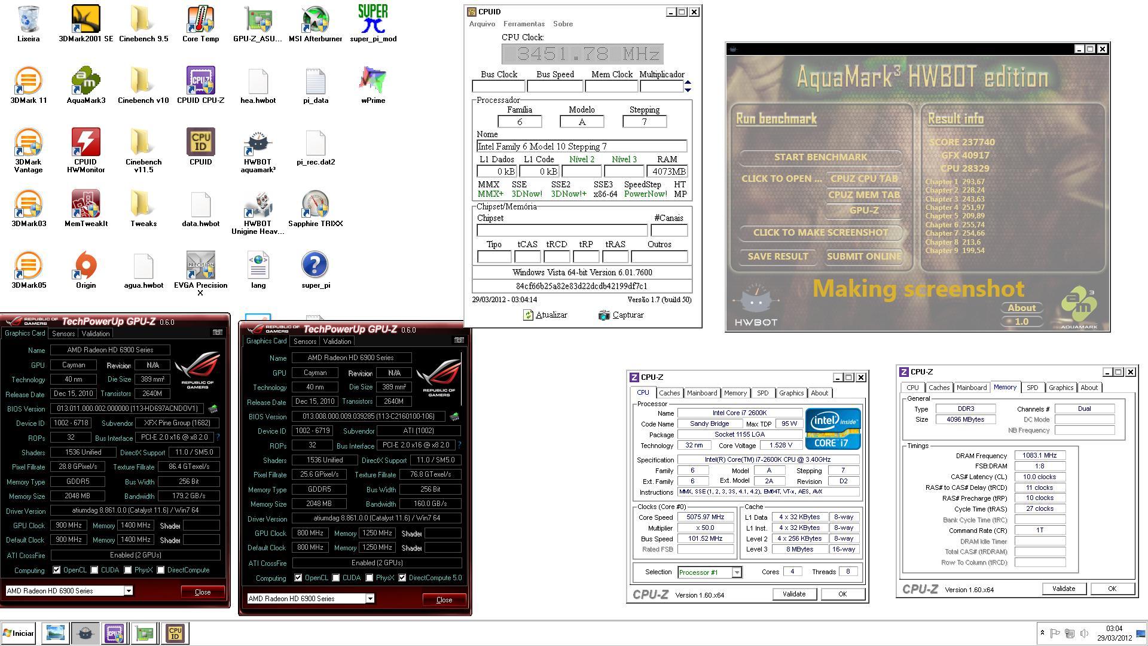Click SUBMIT ONLINE in AquaMark
The height and width of the screenshot is (646, 1148).
(863, 257)
